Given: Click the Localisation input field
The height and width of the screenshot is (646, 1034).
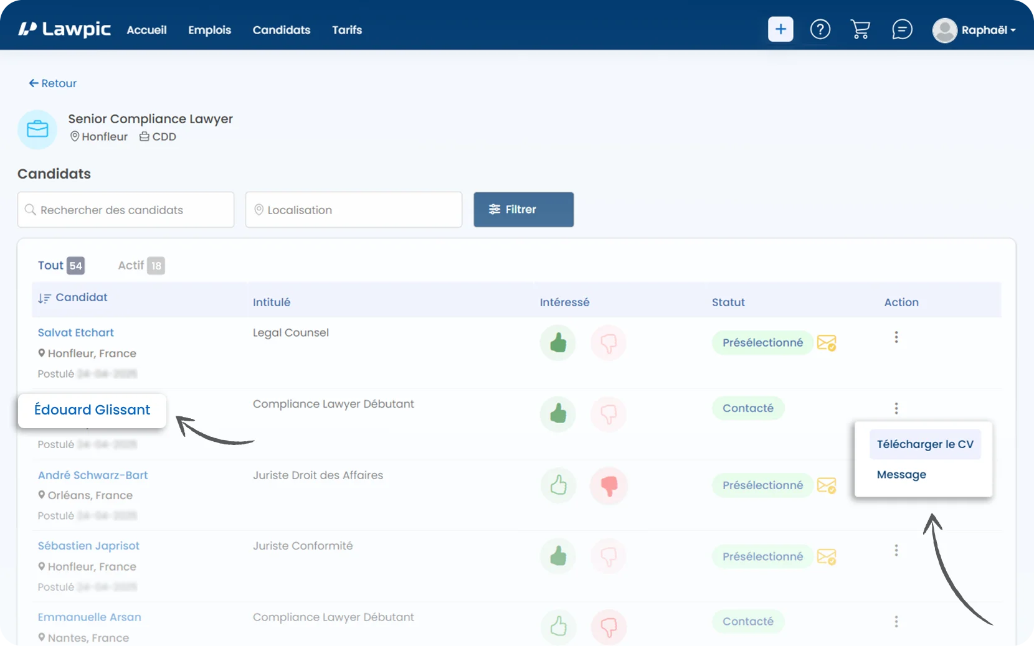Looking at the screenshot, I should (354, 210).
